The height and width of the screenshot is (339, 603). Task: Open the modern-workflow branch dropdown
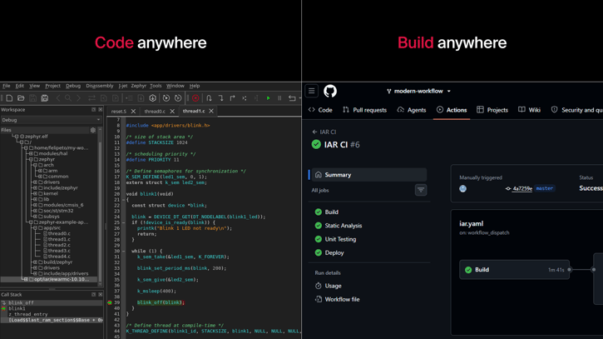(x=418, y=92)
